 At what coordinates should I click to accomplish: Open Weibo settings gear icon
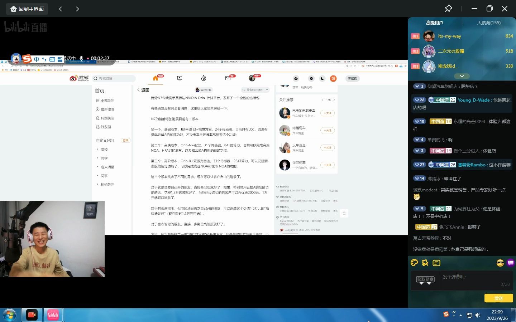[x=311, y=78]
